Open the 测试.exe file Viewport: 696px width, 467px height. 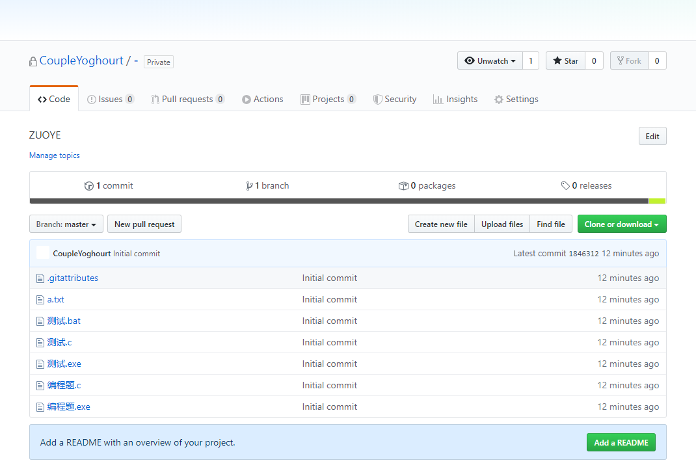coord(64,364)
